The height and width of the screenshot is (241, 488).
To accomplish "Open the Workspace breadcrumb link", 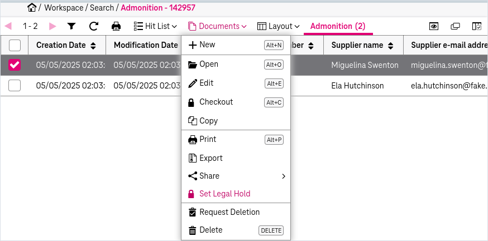I will (x=64, y=8).
